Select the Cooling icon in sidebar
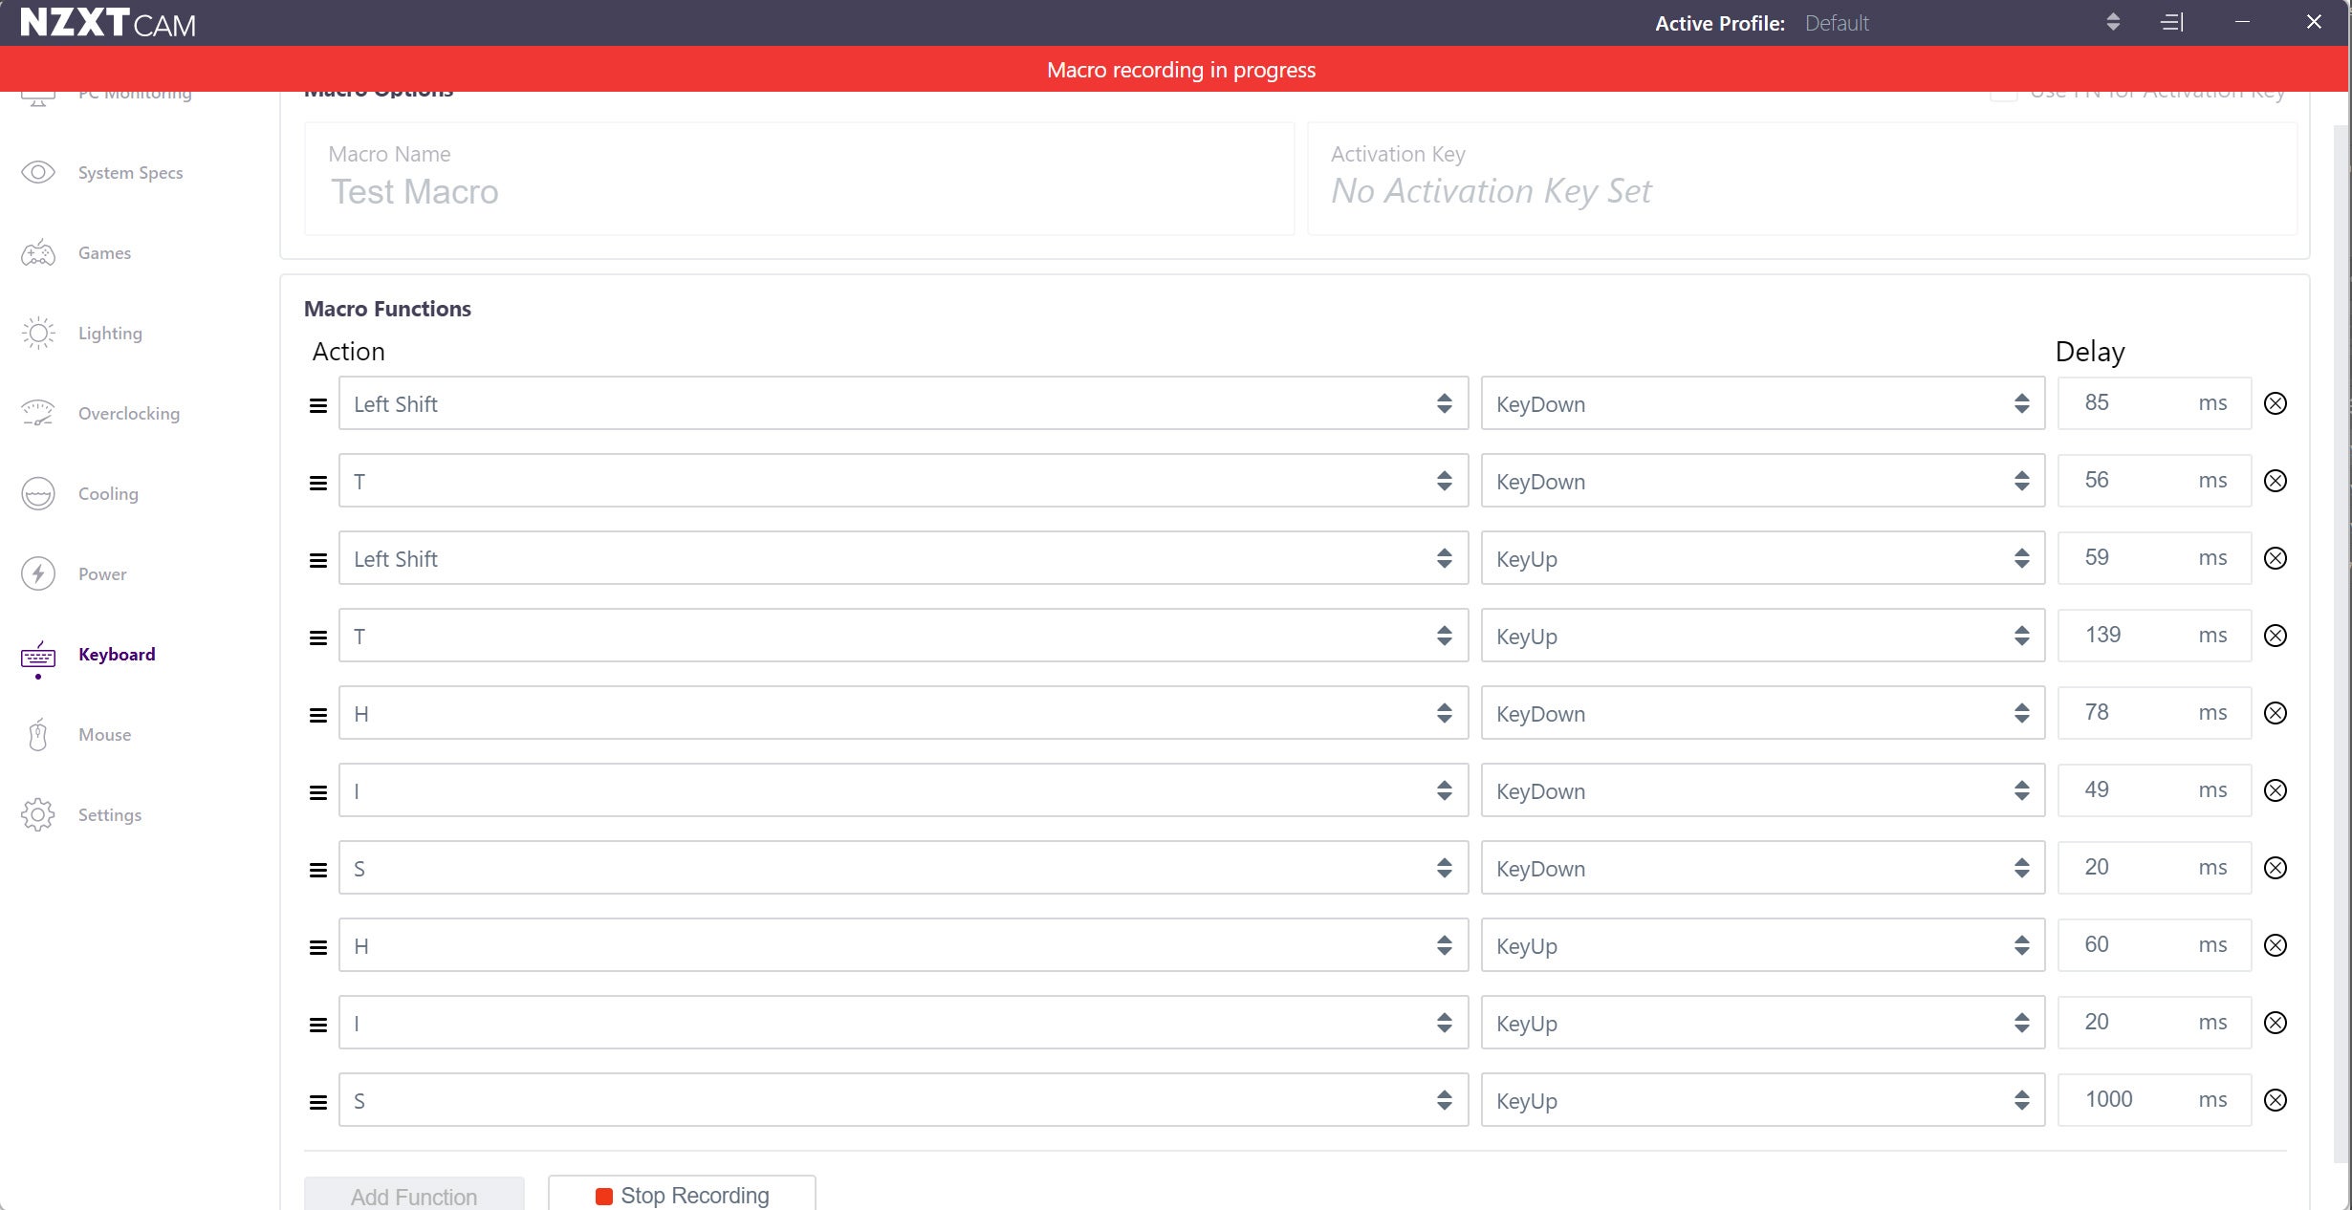 click(38, 494)
